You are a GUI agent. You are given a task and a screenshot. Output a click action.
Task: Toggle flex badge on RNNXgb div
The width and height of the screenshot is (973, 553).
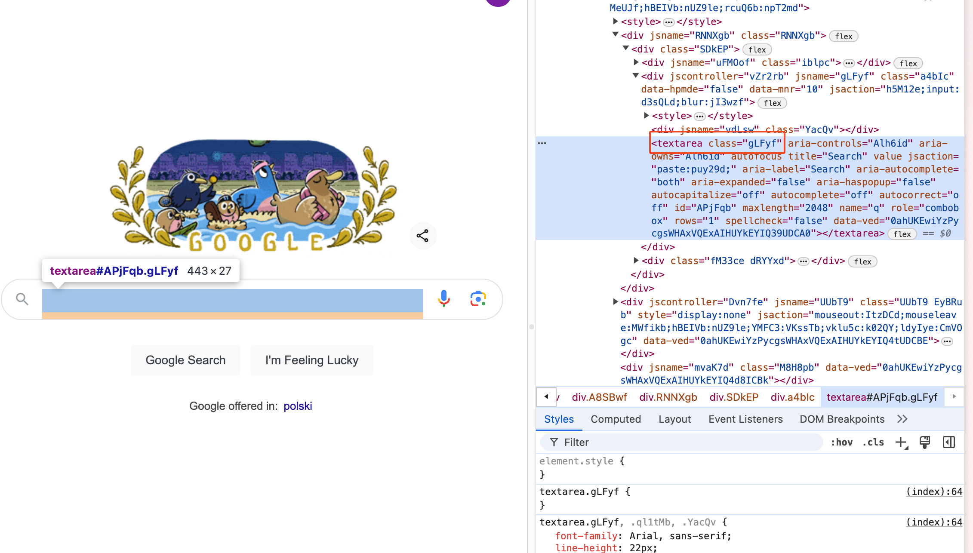(x=844, y=37)
